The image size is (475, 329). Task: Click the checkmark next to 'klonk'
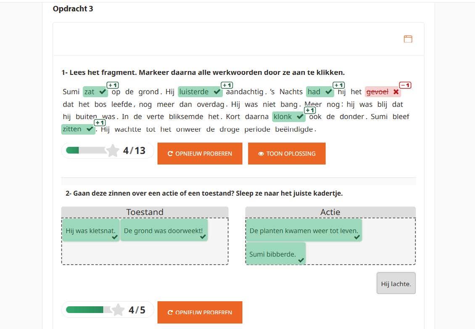[300, 117]
